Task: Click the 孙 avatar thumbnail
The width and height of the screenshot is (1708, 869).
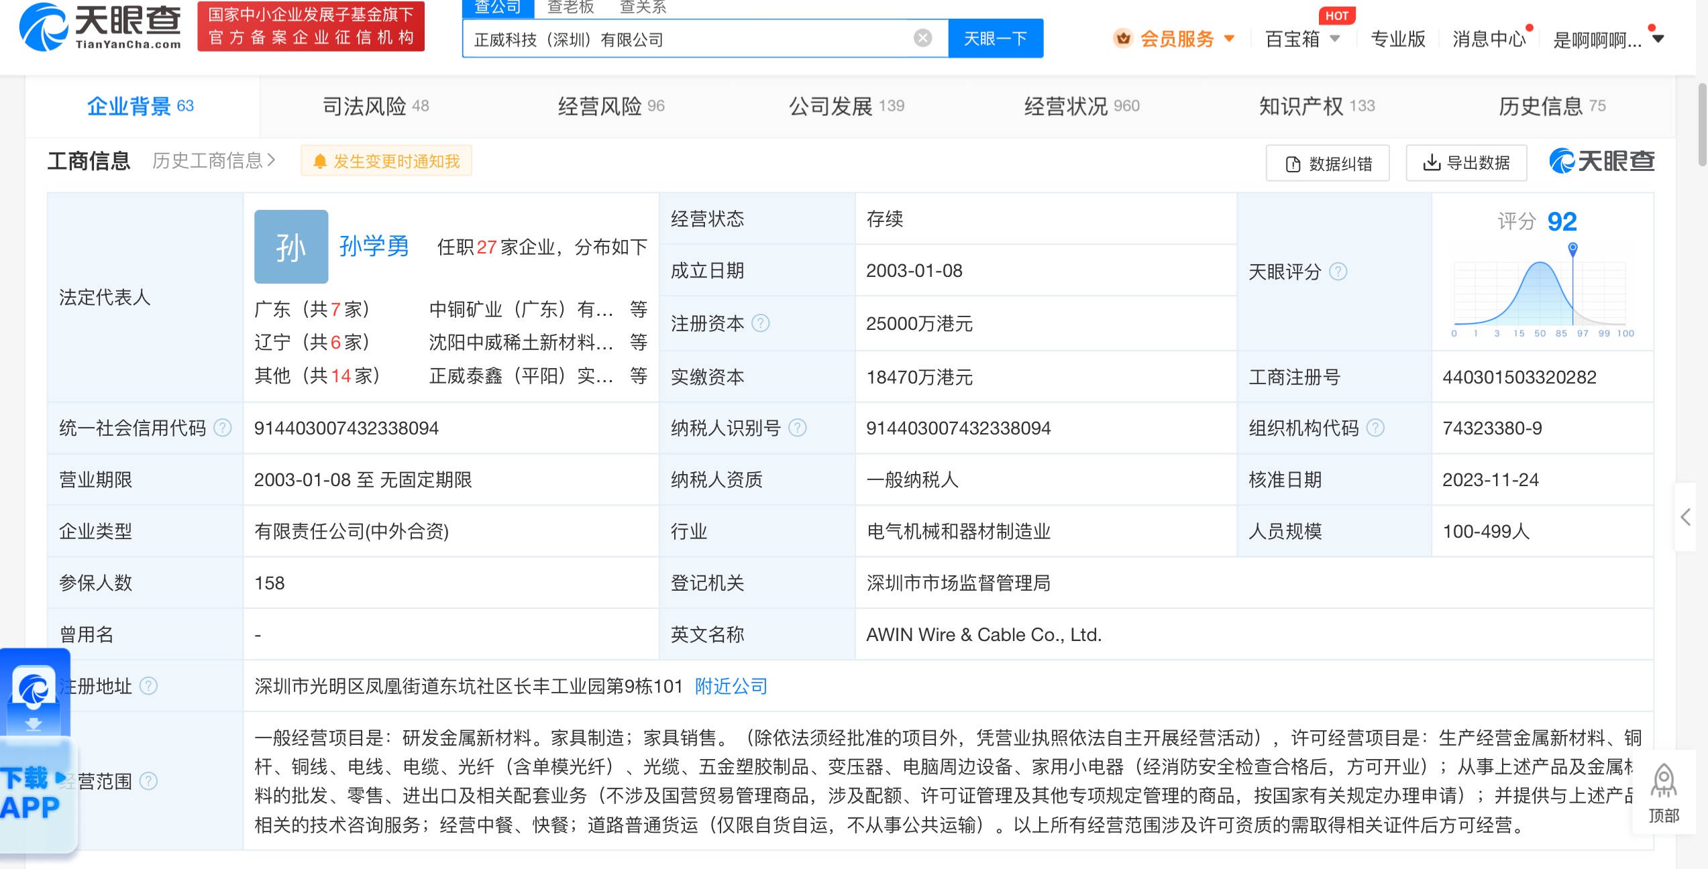Action: (x=290, y=247)
